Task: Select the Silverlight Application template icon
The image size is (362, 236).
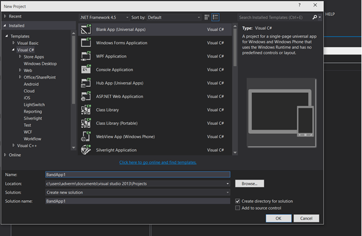Action: click(x=86, y=150)
